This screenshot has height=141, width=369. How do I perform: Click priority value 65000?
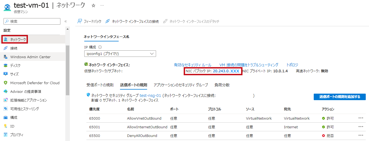[94, 118]
